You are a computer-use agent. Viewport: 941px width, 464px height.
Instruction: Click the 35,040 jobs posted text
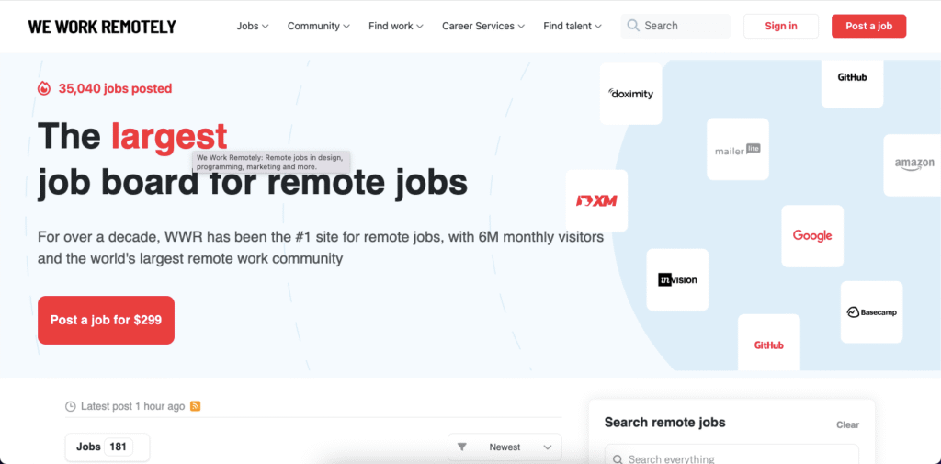(x=115, y=89)
